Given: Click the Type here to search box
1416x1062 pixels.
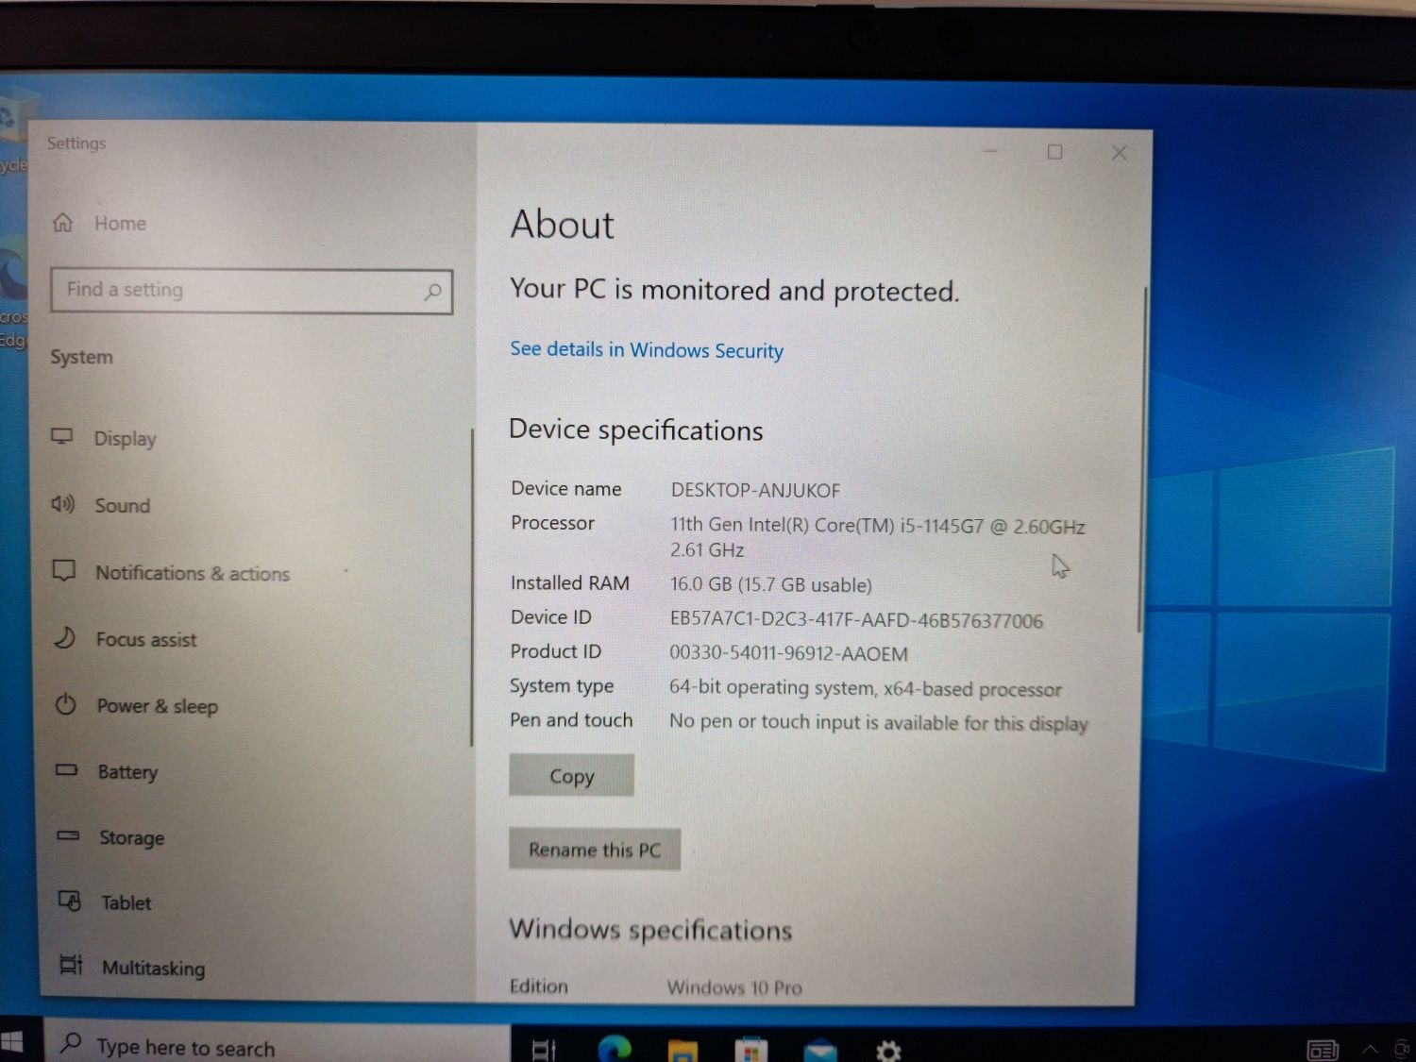Looking at the screenshot, I should point(278,1044).
